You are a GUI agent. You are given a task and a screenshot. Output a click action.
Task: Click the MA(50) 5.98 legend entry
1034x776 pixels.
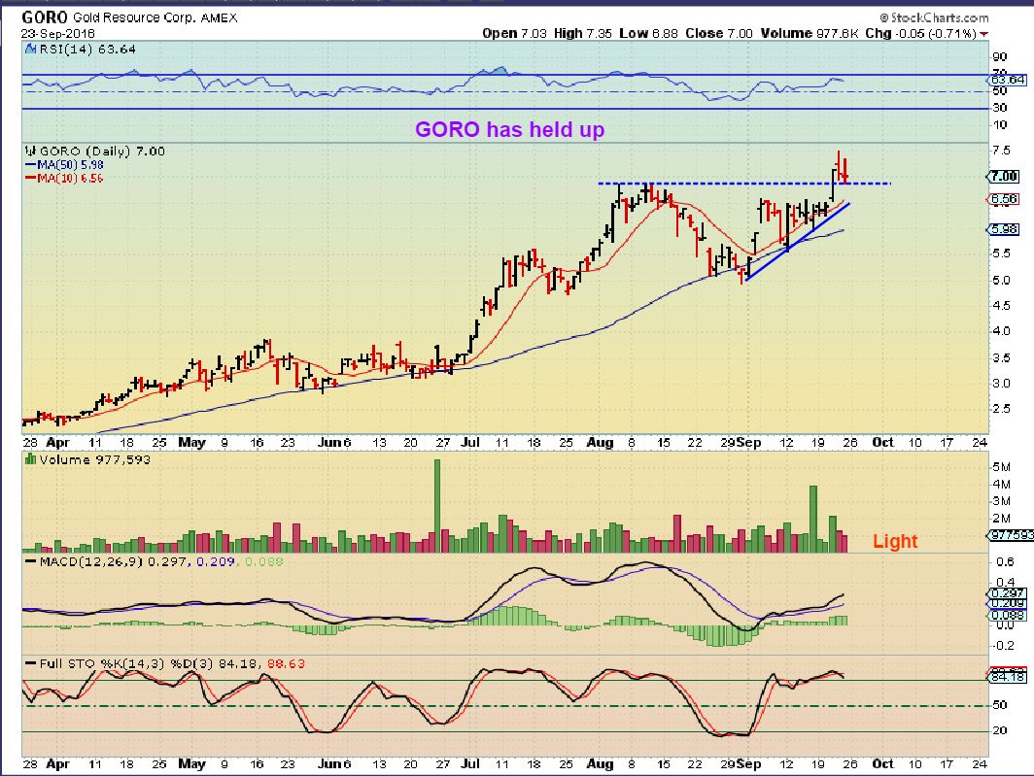[x=64, y=165]
